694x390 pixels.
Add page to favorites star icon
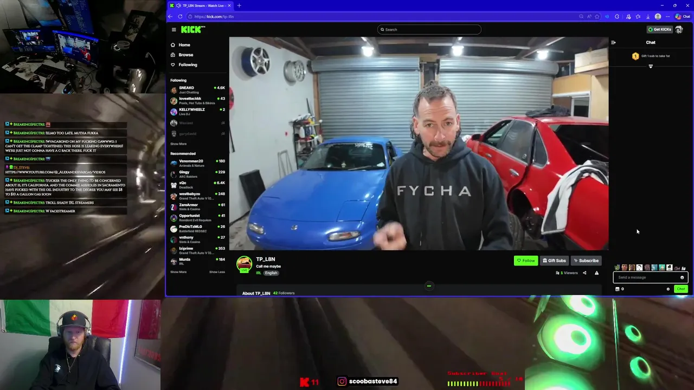(x=597, y=16)
